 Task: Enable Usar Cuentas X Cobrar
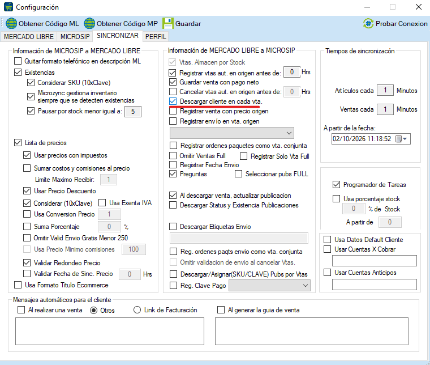(x=327, y=249)
